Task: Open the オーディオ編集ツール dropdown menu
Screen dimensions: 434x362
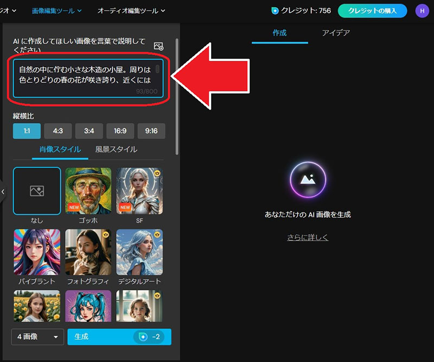Action: coord(131,10)
